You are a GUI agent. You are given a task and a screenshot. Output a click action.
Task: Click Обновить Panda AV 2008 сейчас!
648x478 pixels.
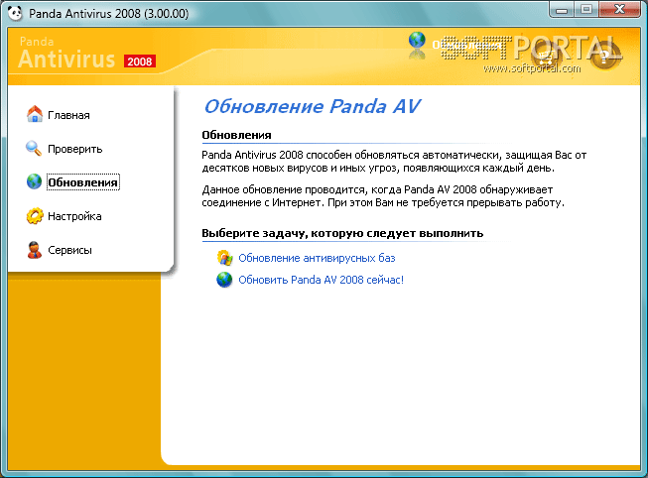click(310, 280)
